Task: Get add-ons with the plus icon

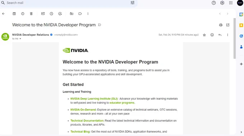Action: click(x=241, y=64)
